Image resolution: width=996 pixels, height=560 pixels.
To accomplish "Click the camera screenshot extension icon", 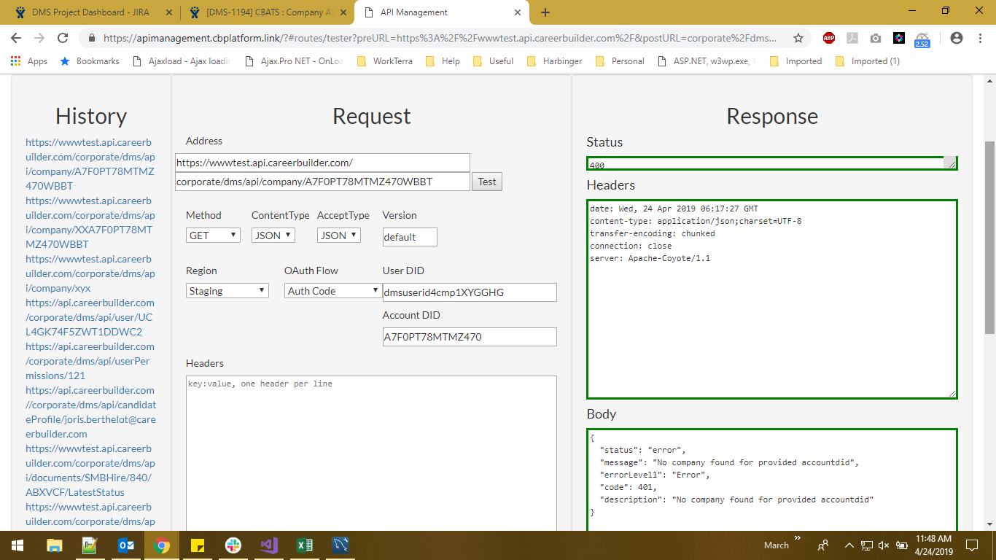I will (876, 38).
